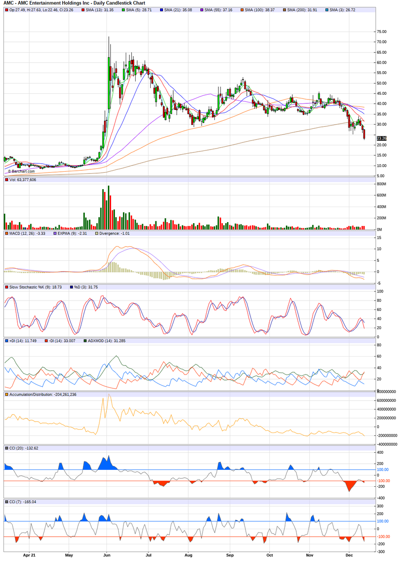Click the red -100.00 level in CCI (7)
The image size is (405, 566).
click(383, 536)
